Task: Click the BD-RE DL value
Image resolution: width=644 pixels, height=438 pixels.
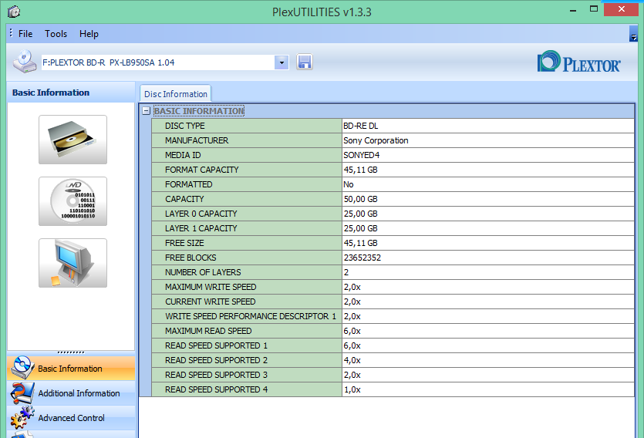Action: coord(361,126)
